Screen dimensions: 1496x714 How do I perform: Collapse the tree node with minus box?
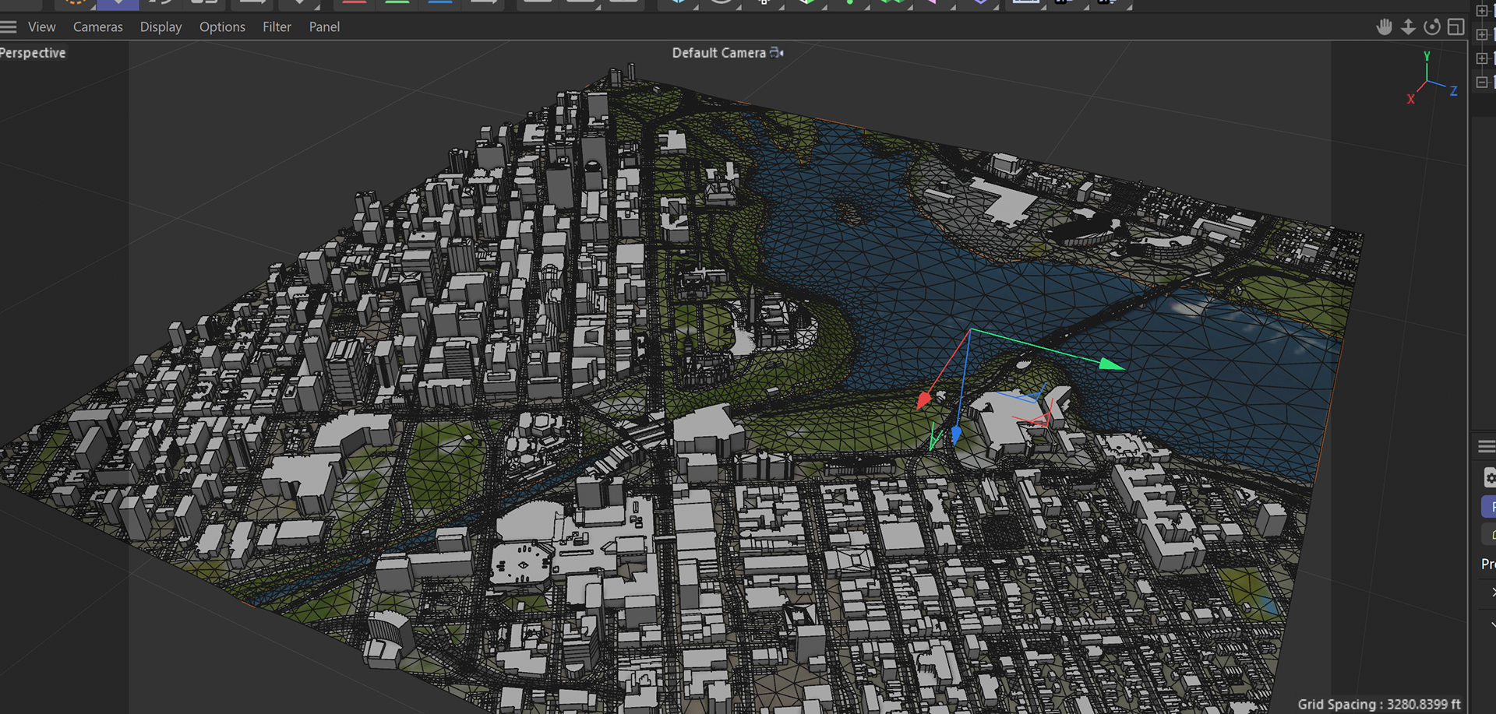pos(1482,82)
